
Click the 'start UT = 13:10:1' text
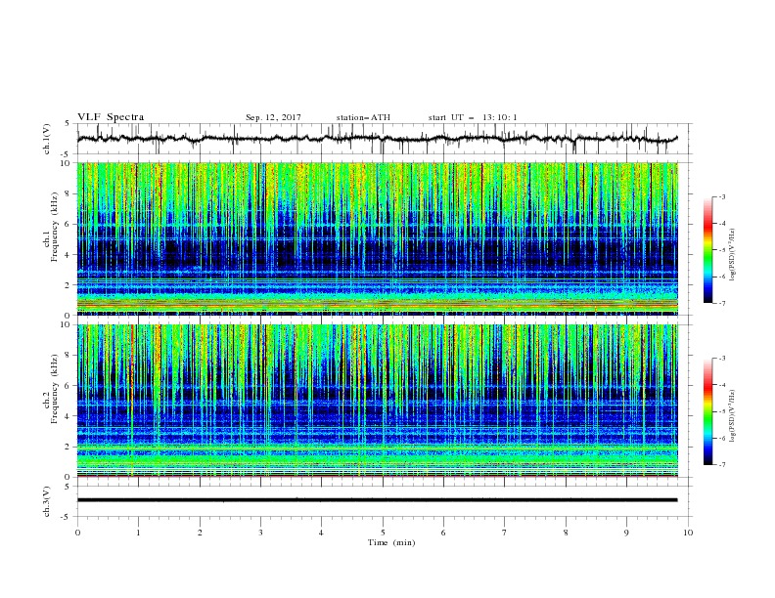[x=473, y=117]
